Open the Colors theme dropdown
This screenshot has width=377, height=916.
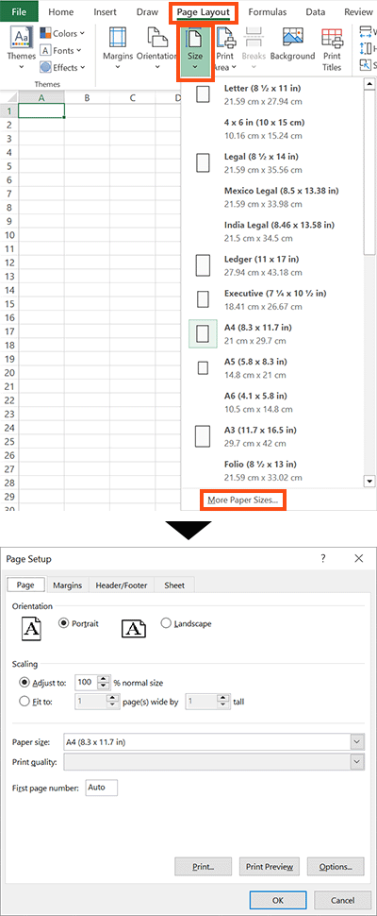tap(62, 34)
